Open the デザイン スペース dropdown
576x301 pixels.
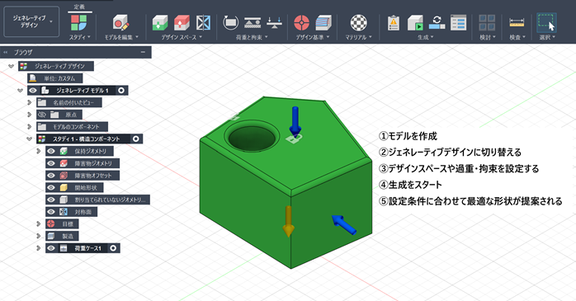tap(182, 37)
